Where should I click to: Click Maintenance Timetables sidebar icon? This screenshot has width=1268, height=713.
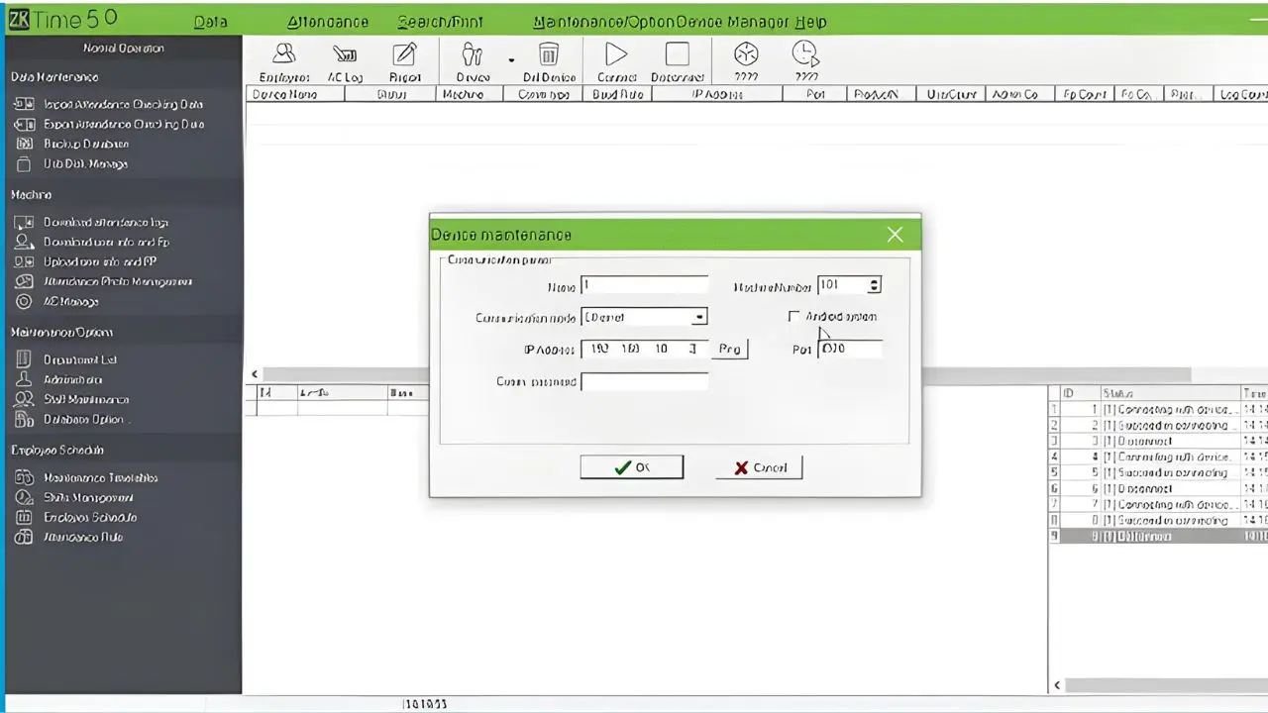(x=25, y=477)
